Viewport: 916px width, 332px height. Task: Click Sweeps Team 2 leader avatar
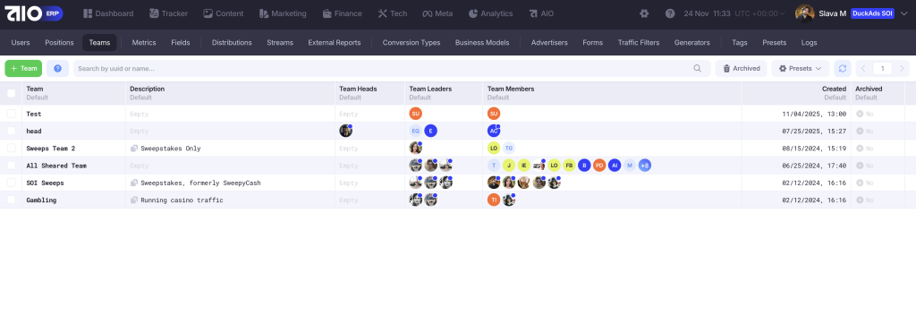click(x=415, y=149)
